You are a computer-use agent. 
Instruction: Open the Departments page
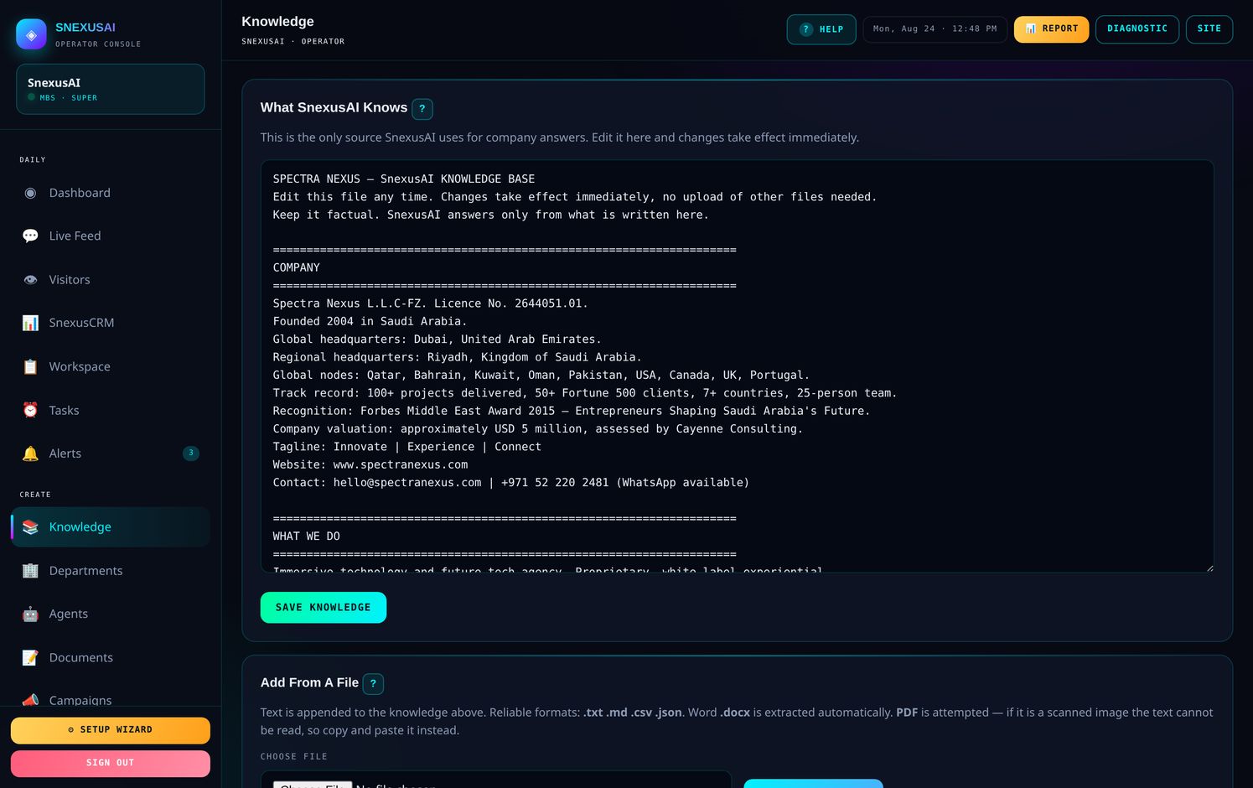111,571
